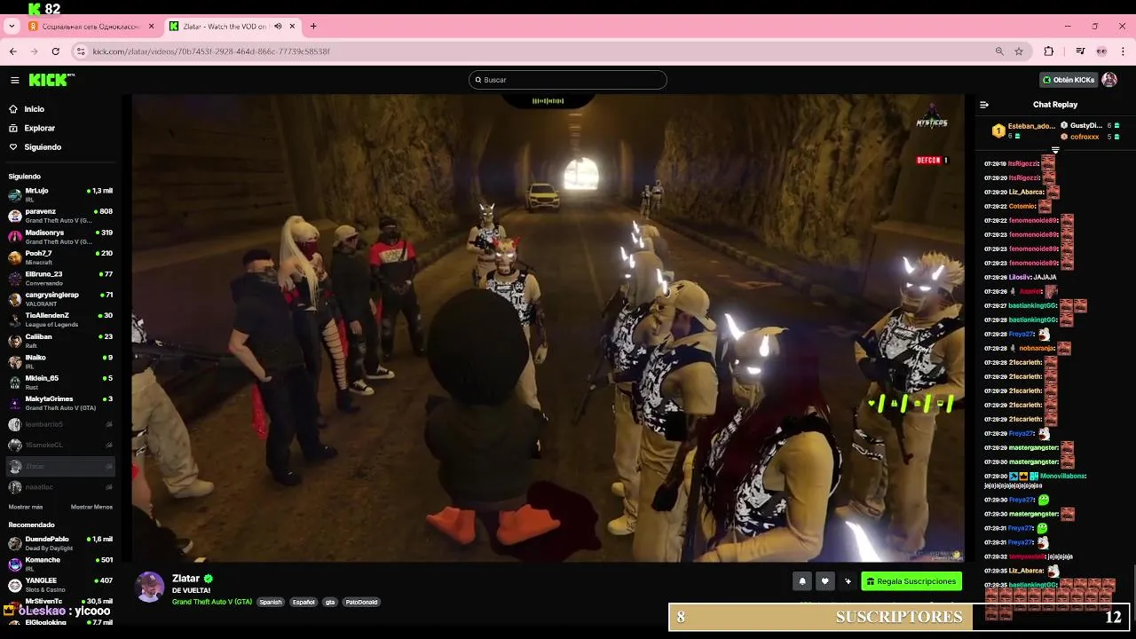Open Komanche recommended channel
This screenshot has width=1136, height=639.
coord(60,564)
